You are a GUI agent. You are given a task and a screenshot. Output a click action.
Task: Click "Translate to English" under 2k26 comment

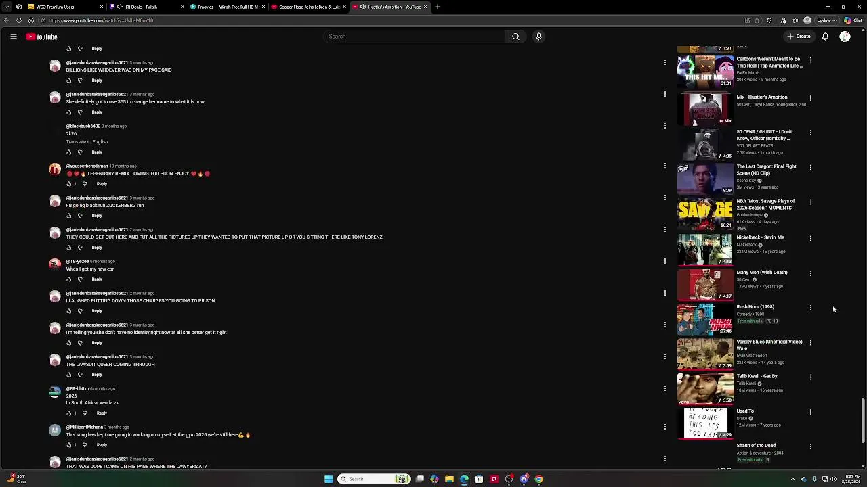(x=87, y=142)
